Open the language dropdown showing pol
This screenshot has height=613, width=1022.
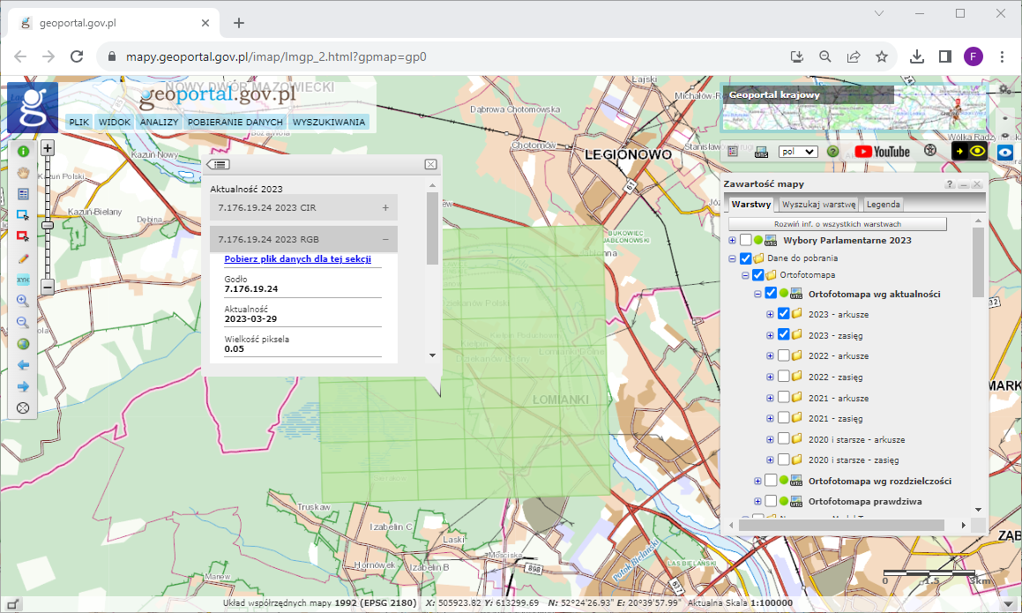point(797,152)
